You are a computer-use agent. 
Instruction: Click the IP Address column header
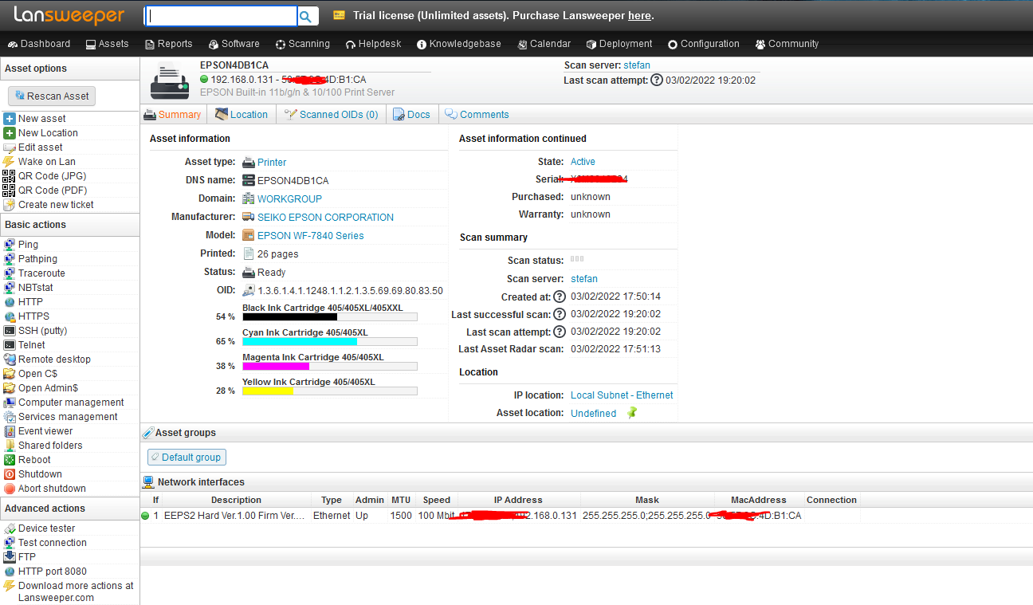click(x=518, y=500)
